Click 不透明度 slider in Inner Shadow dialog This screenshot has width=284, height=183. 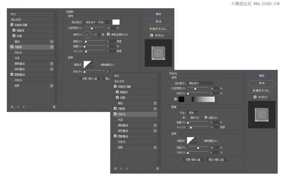(95, 28)
